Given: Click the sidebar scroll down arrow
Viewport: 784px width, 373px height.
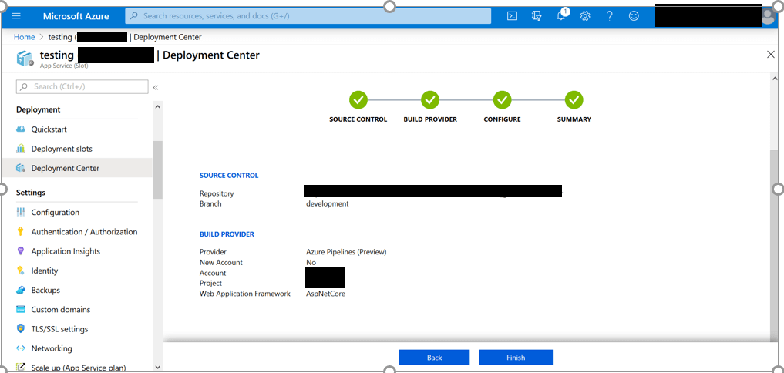Looking at the screenshot, I should click(157, 368).
